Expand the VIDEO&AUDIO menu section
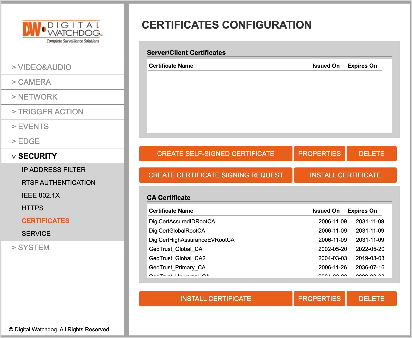 pyautogui.click(x=63, y=67)
